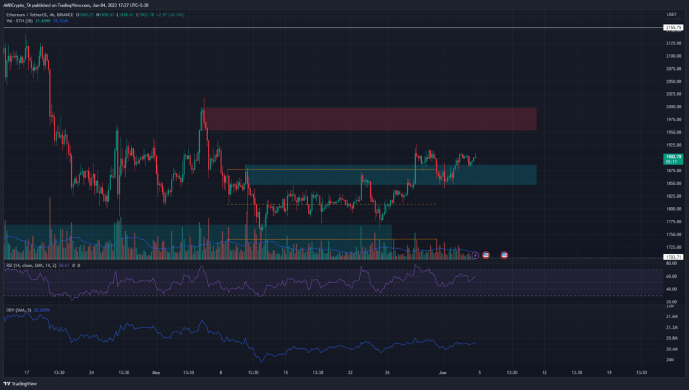Click the 2155.75 price level label
This screenshot has width=689, height=390.
[x=674, y=28]
